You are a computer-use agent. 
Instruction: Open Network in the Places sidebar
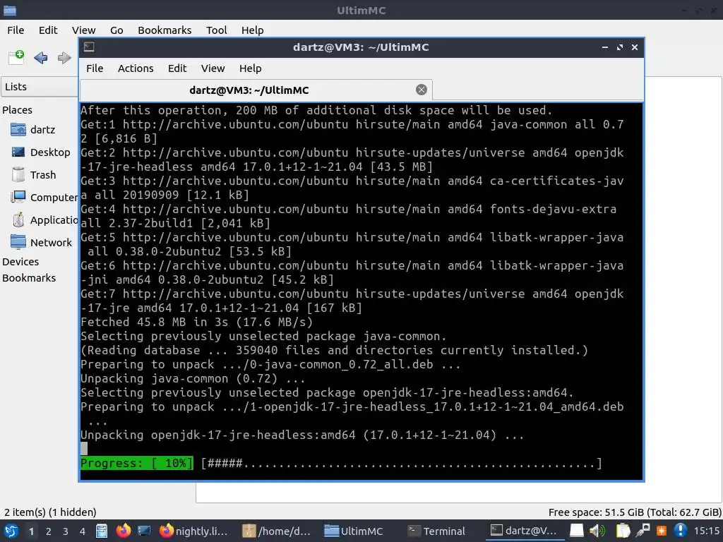40,243
